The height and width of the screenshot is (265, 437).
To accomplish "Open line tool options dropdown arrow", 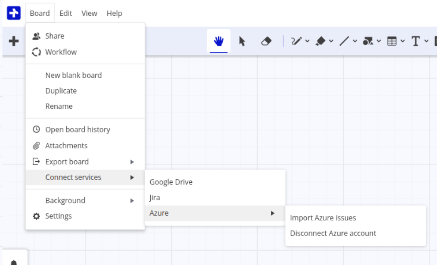I will pyautogui.click(x=355, y=41).
